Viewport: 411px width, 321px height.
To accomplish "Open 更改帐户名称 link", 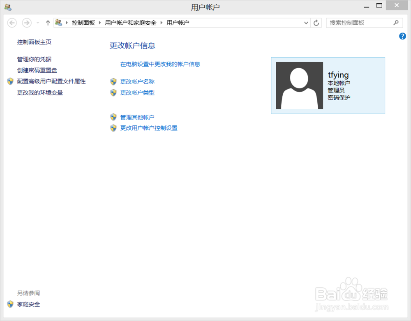I will (137, 81).
